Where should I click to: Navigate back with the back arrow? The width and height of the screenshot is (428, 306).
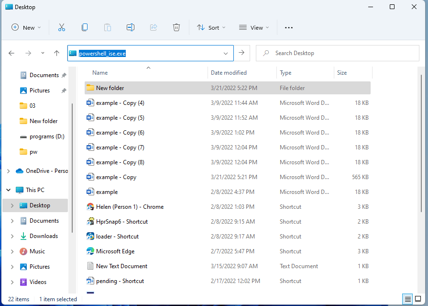coord(11,53)
